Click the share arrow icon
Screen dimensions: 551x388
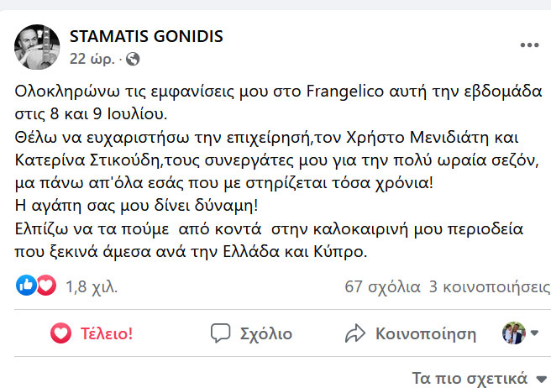357,333
